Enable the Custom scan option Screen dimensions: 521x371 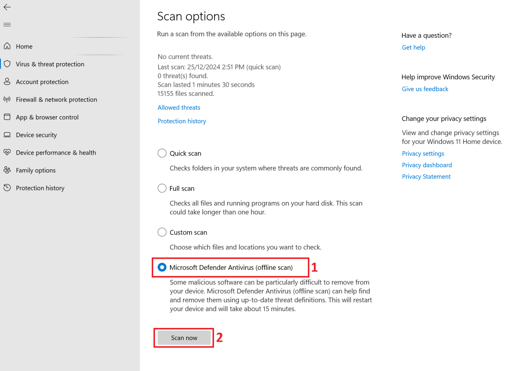[162, 232]
